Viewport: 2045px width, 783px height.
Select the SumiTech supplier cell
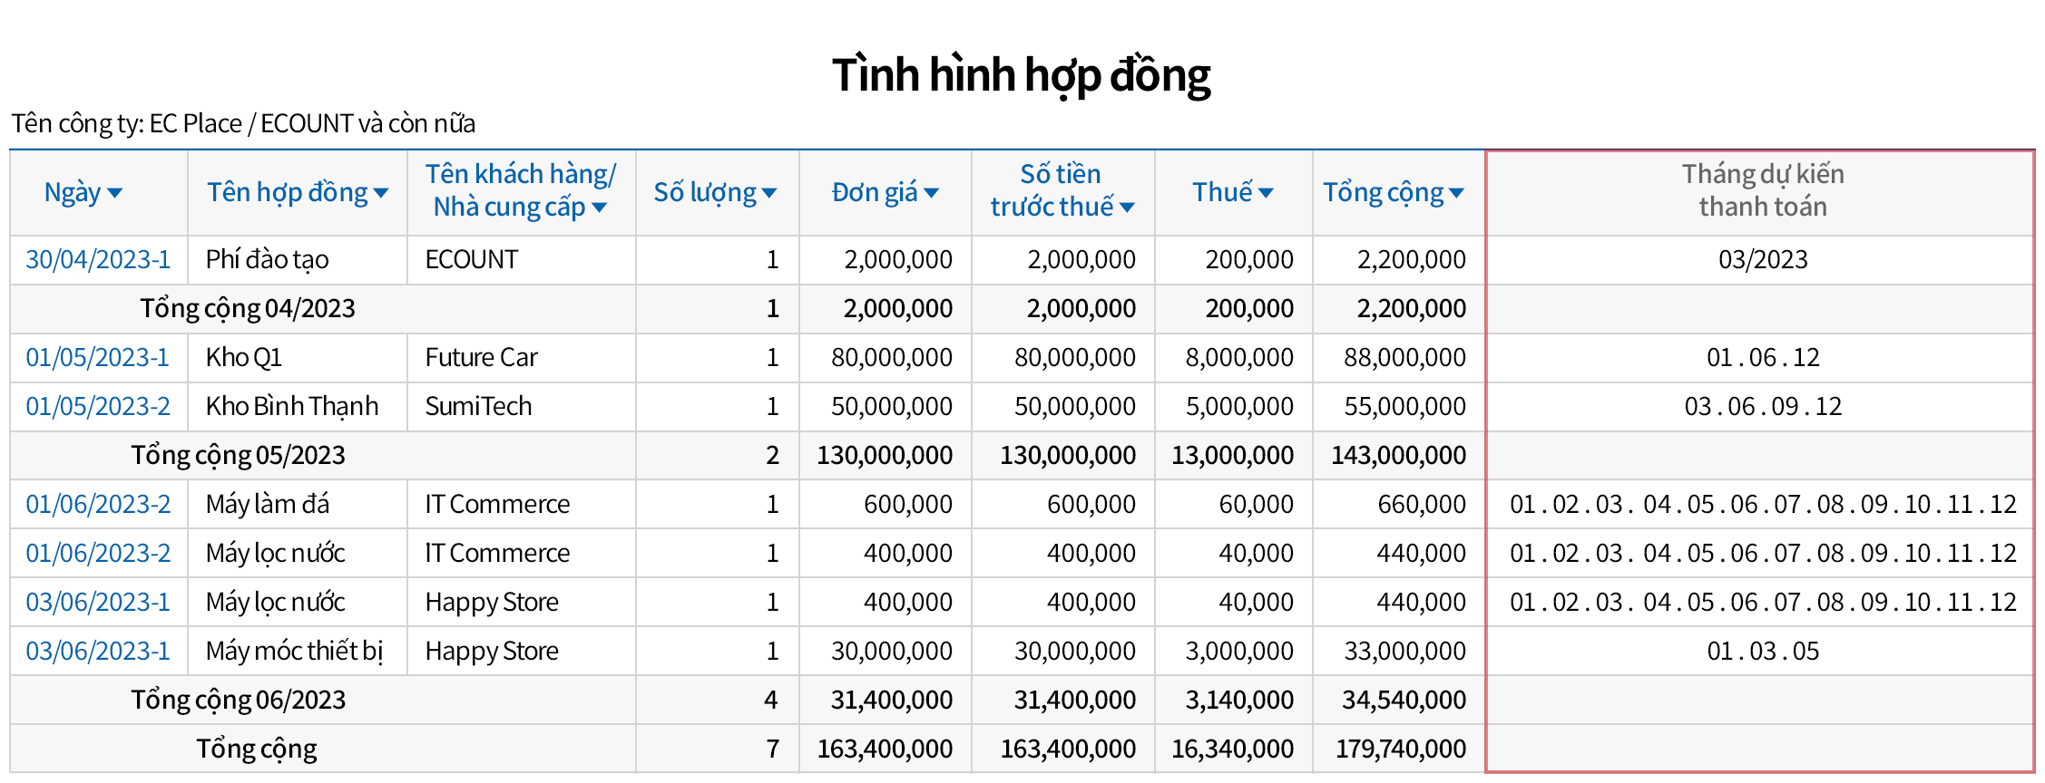point(478,407)
